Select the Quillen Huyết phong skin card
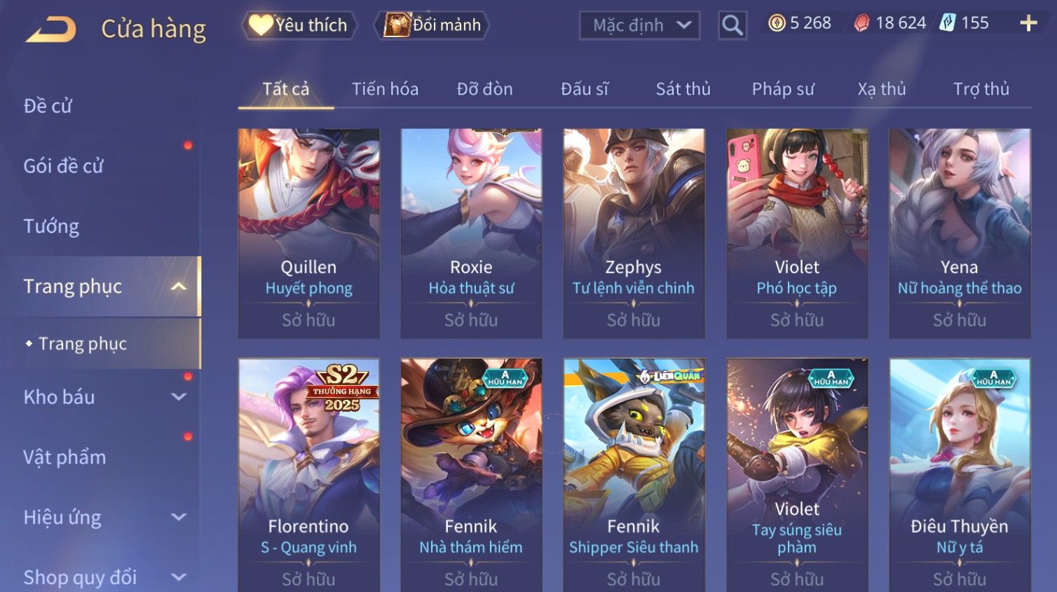Viewport: 1057px width, 592px height. point(308,233)
